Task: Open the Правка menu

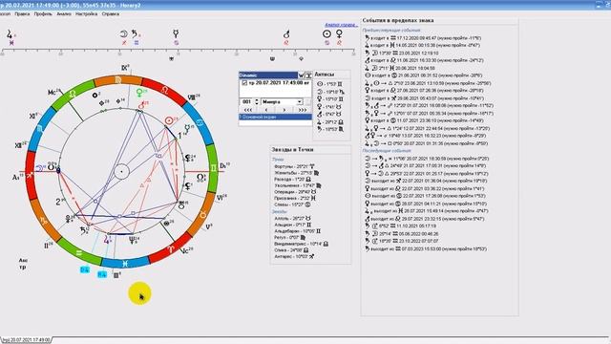Action: (22, 13)
